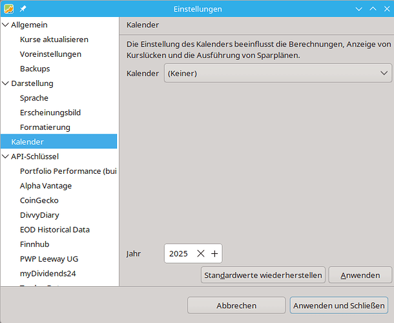
Task: Select the Alpha Vantage API key entry
Action: 46,185
